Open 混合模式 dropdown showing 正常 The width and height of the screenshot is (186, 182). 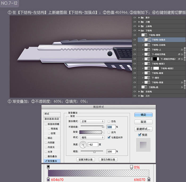92,121
